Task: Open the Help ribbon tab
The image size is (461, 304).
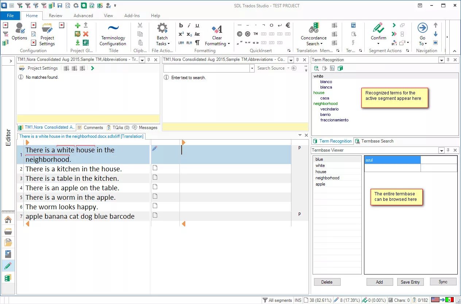Action: [x=156, y=16]
